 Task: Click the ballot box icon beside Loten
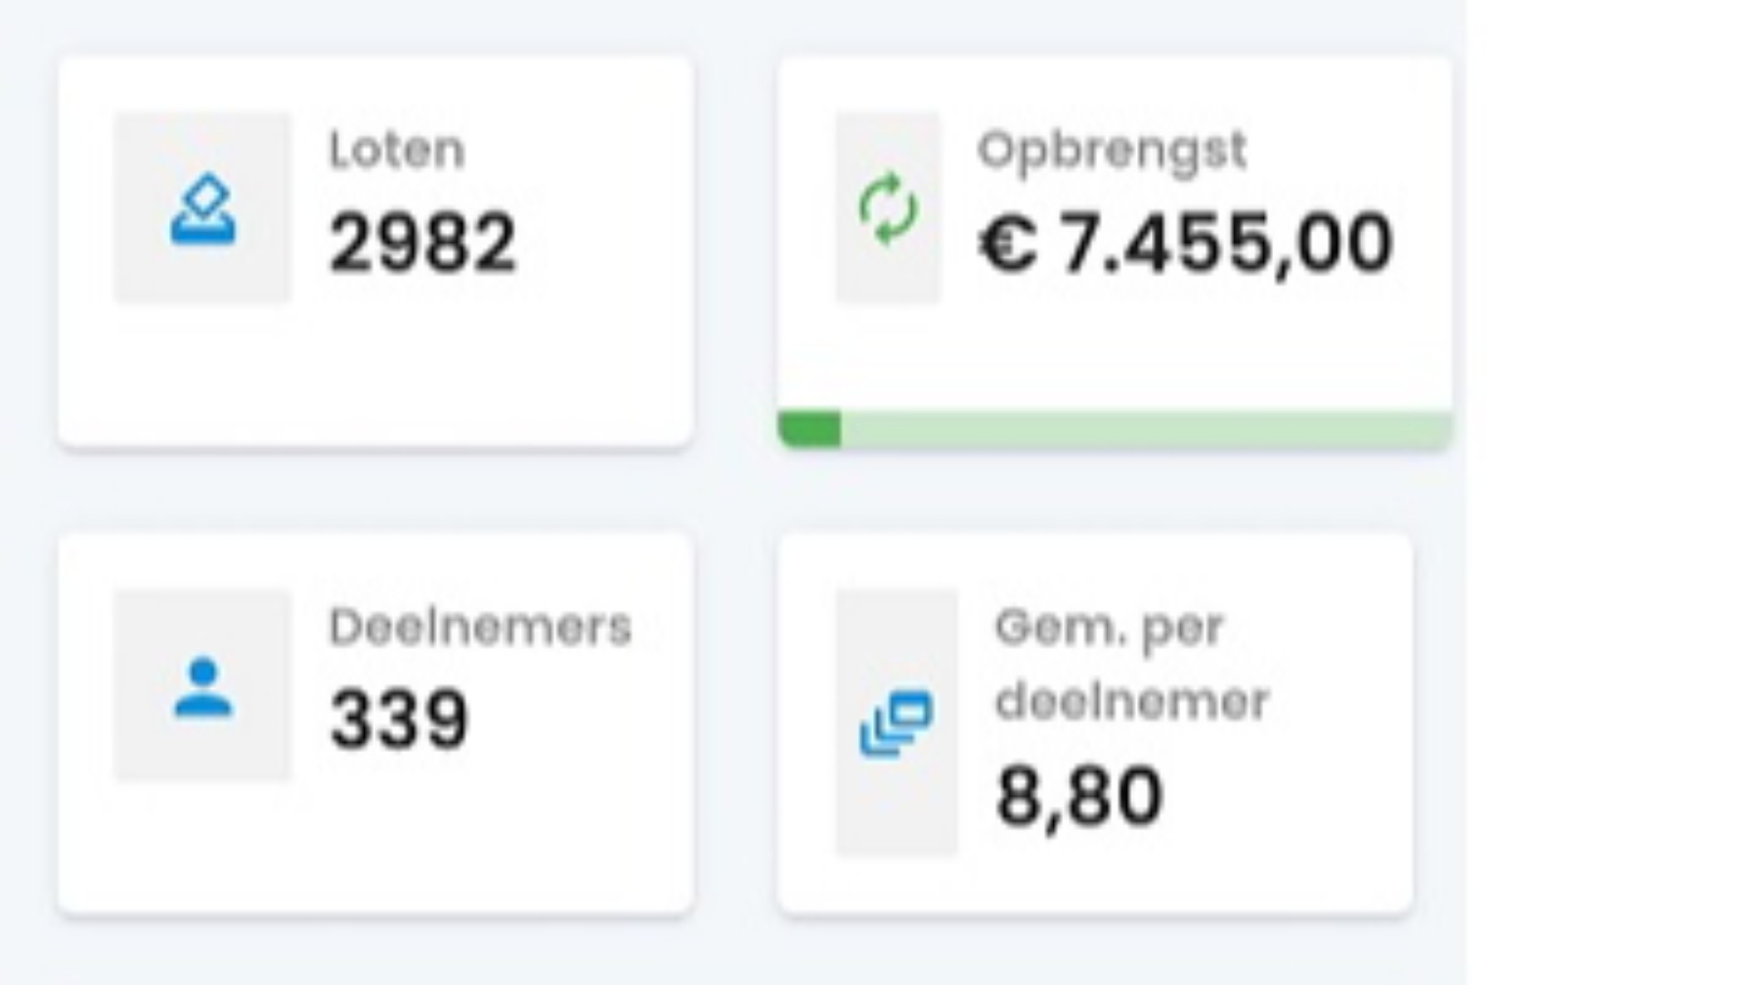(x=203, y=210)
